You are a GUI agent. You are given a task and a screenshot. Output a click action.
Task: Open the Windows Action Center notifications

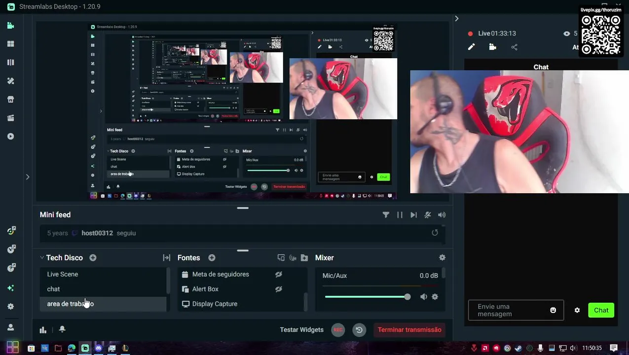[x=614, y=348]
